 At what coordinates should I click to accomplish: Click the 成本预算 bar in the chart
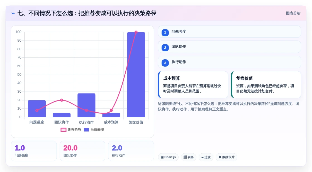point(111,115)
